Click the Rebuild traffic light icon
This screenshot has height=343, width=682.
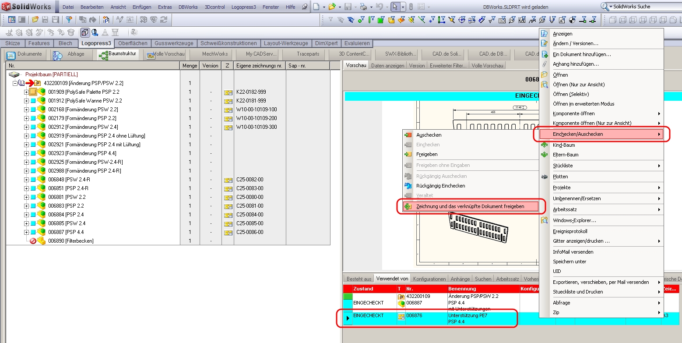pos(411,7)
